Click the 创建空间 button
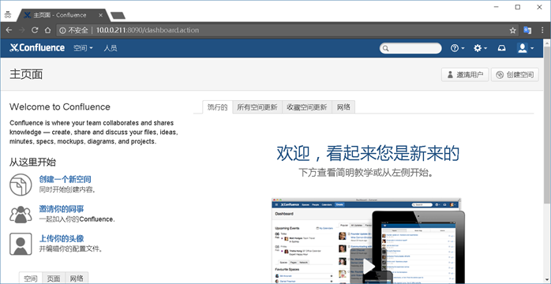This screenshot has height=284, width=551. pyautogui.click(x=515, y=74)
